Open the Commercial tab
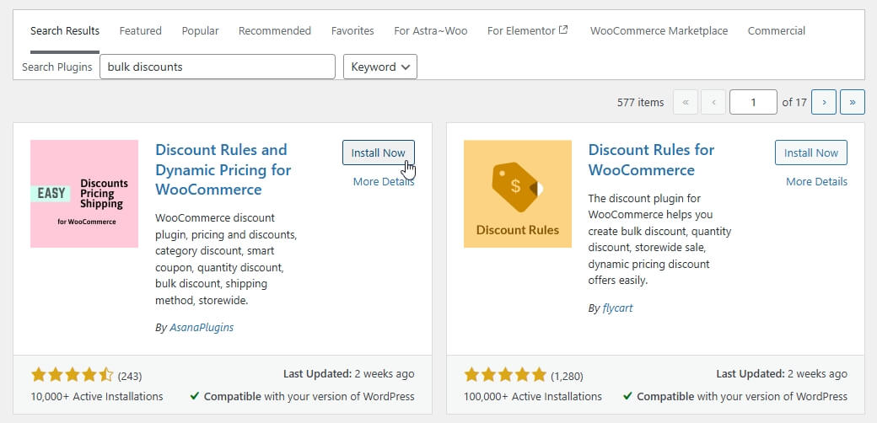The height and width of the screenshot is (423, 877). pos(777,30)
